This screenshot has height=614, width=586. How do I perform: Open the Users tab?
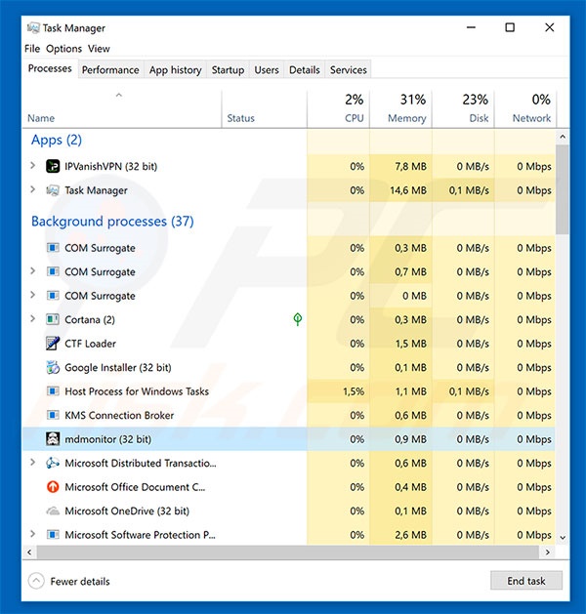pos(267,69)
